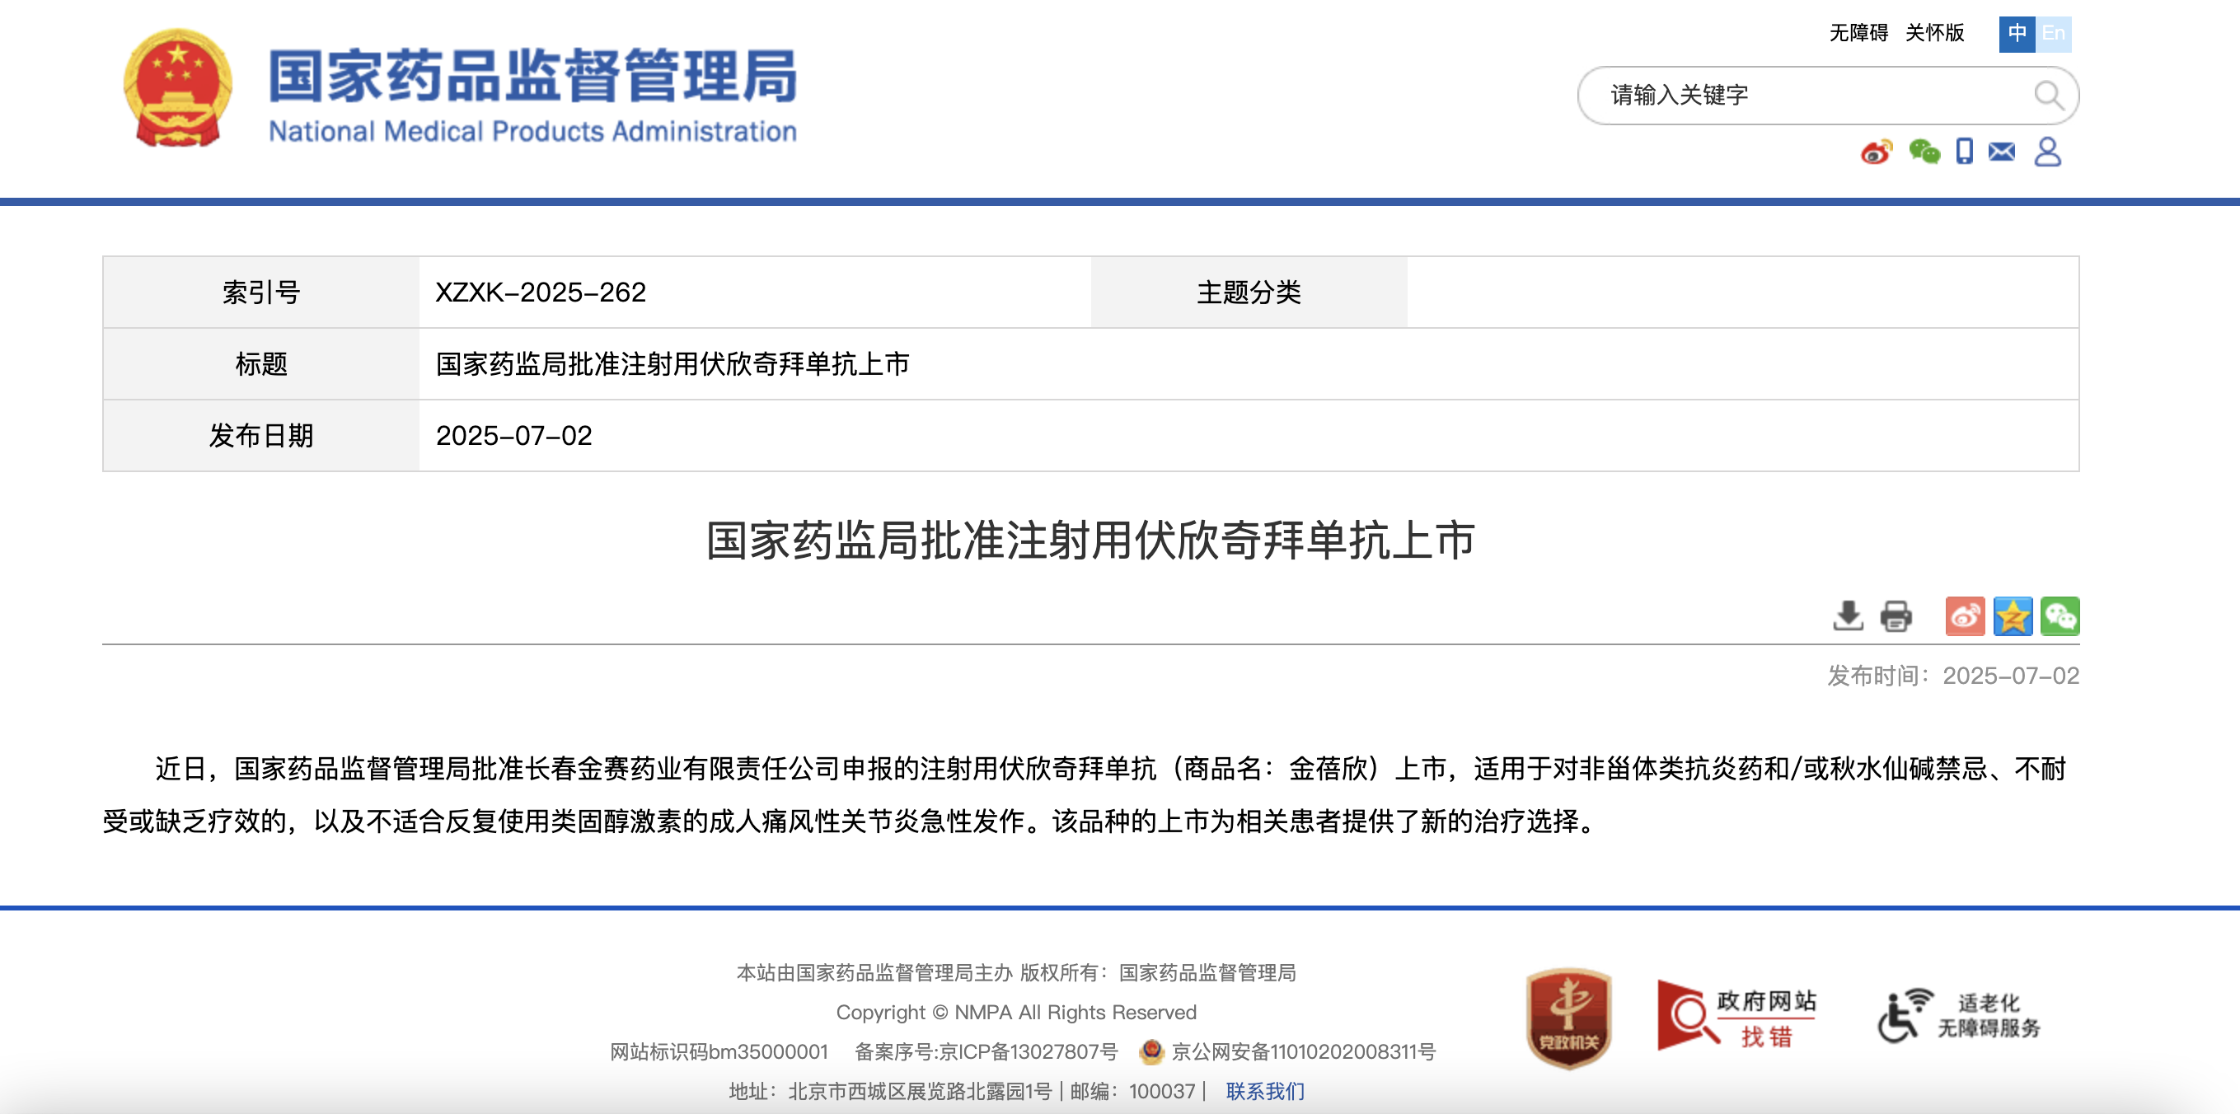Screen dimensions: 2240x1114
Task: Open the 政府网站找错 badge
Action: (1736, 1017)
